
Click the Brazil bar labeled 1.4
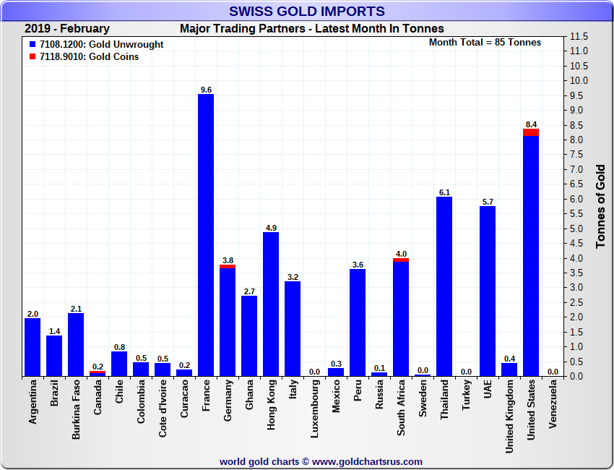click(x=54, y=355)
